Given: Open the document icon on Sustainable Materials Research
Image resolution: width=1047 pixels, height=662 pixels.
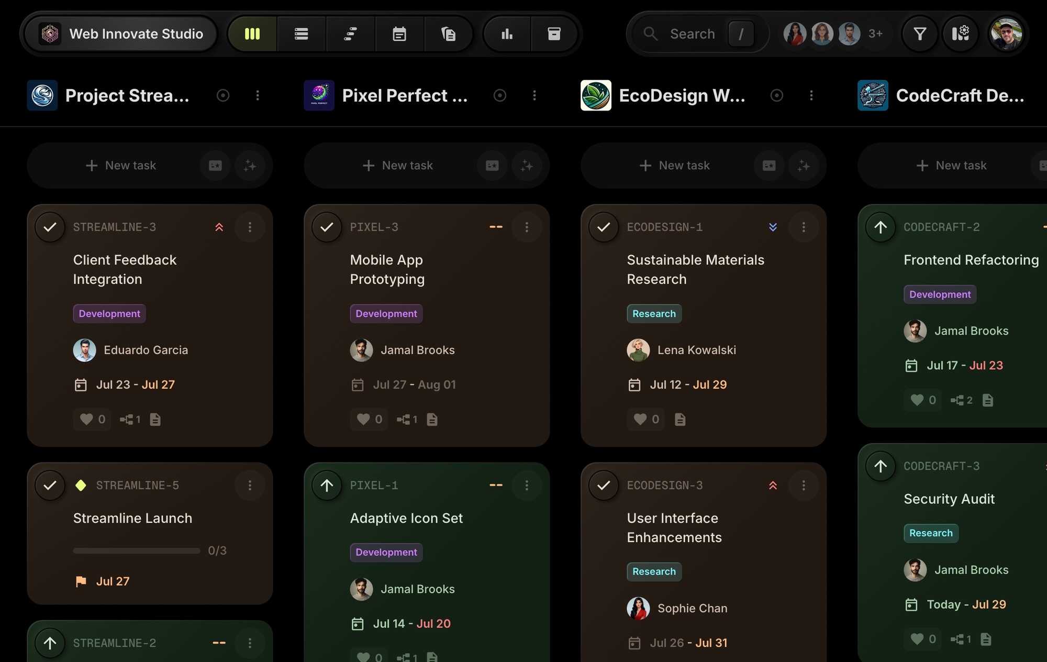Looking at the screenshot, I should click(x=680, y=419).
